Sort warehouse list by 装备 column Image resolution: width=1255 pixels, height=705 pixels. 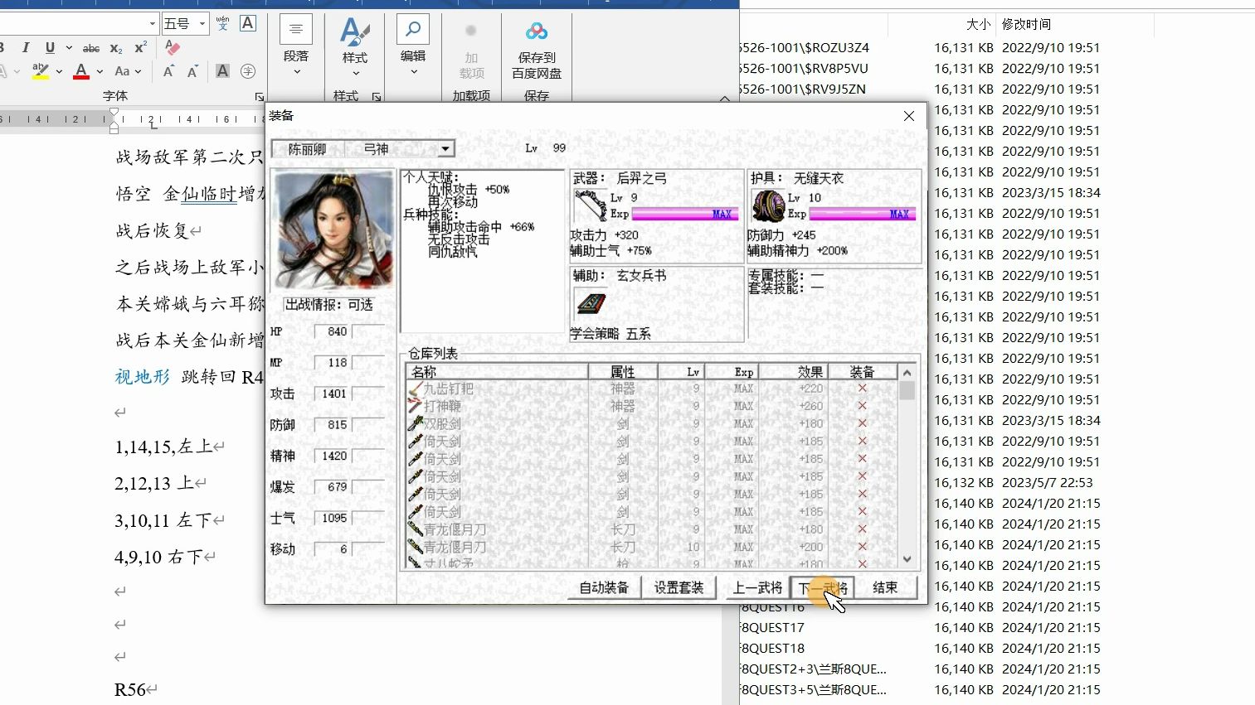click(862, 372)
